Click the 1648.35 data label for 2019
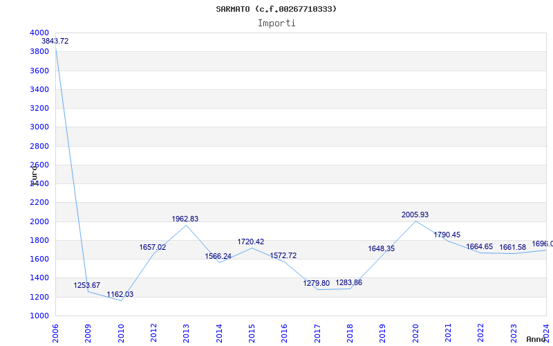Viewport: 553px width, 346px height. (x=382, y=248)
